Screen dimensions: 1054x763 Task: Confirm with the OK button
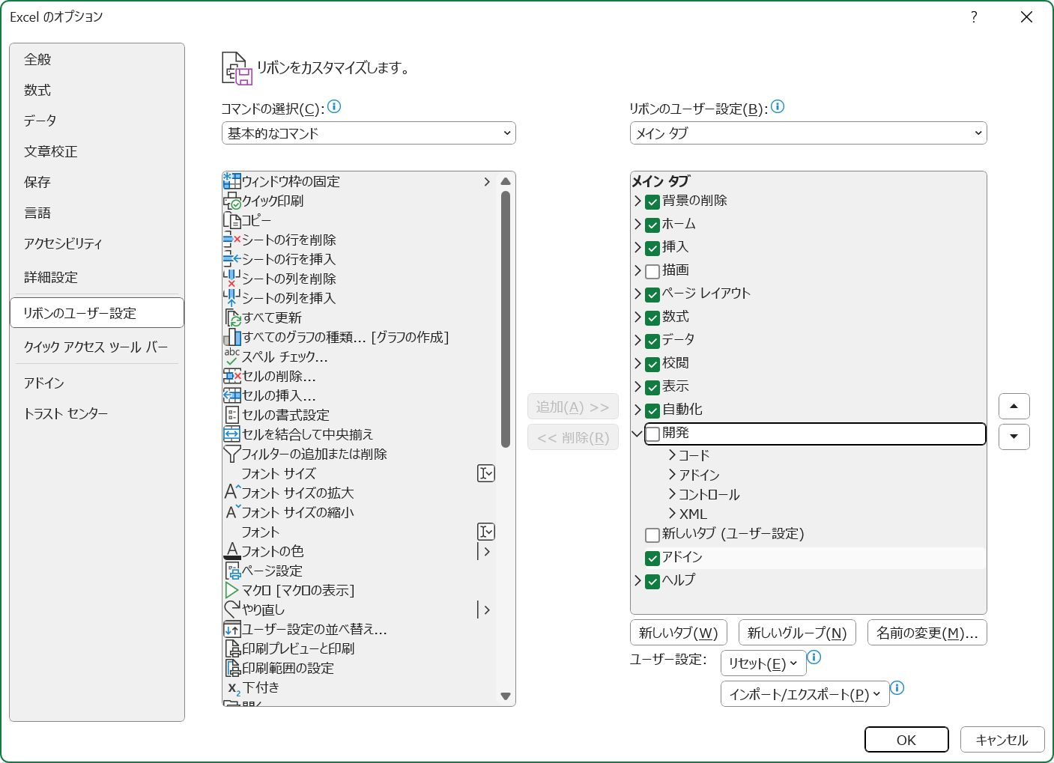pyautogui.click(x=906, y=740)
